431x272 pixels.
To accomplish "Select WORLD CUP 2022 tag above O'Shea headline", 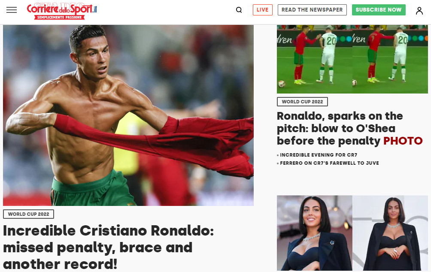I will (302, 102).
